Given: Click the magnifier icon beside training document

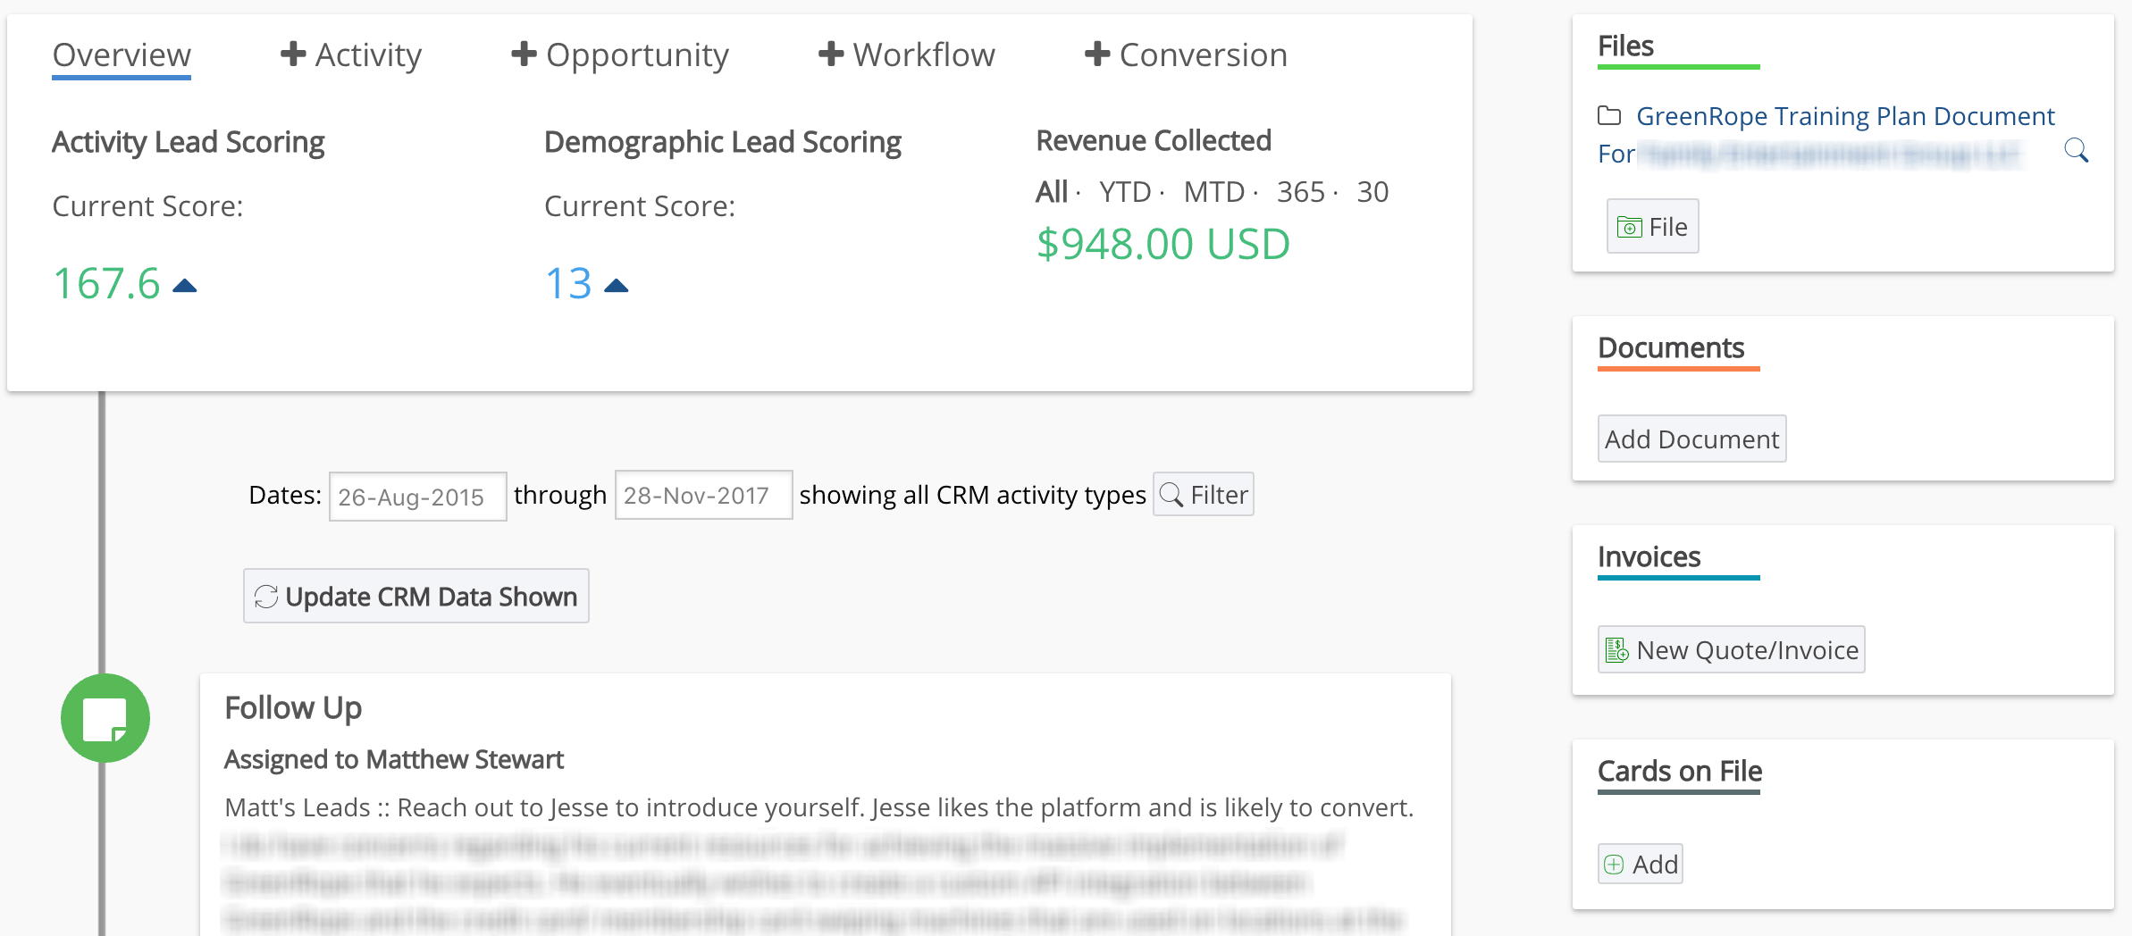Looking at the screenshot, I should click(2076, 151).
